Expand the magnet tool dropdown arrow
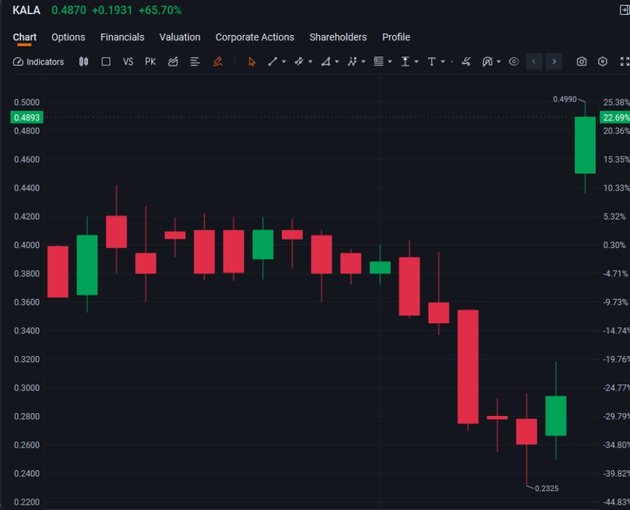This screenshot has height=510, width=630. (499, 62)
